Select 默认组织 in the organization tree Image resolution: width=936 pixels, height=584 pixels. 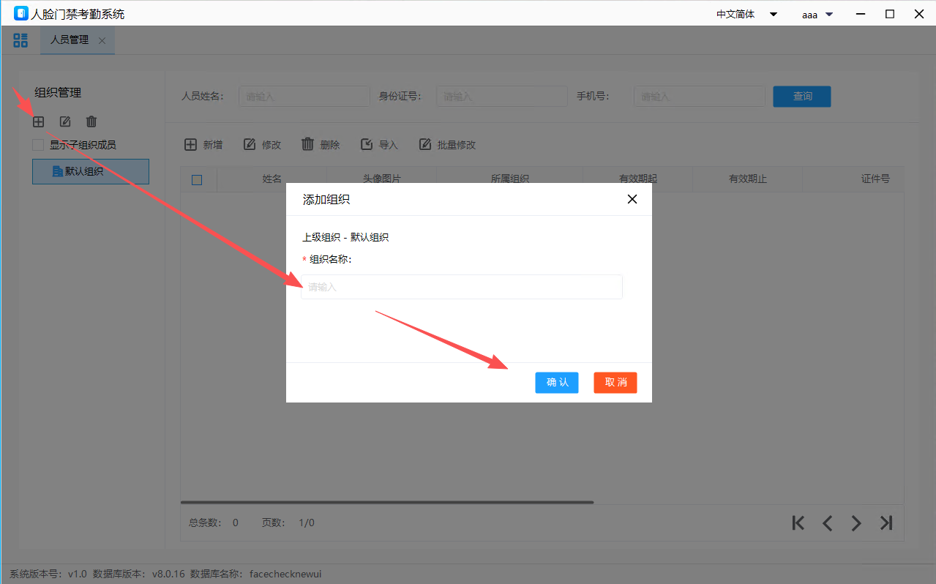91,171
